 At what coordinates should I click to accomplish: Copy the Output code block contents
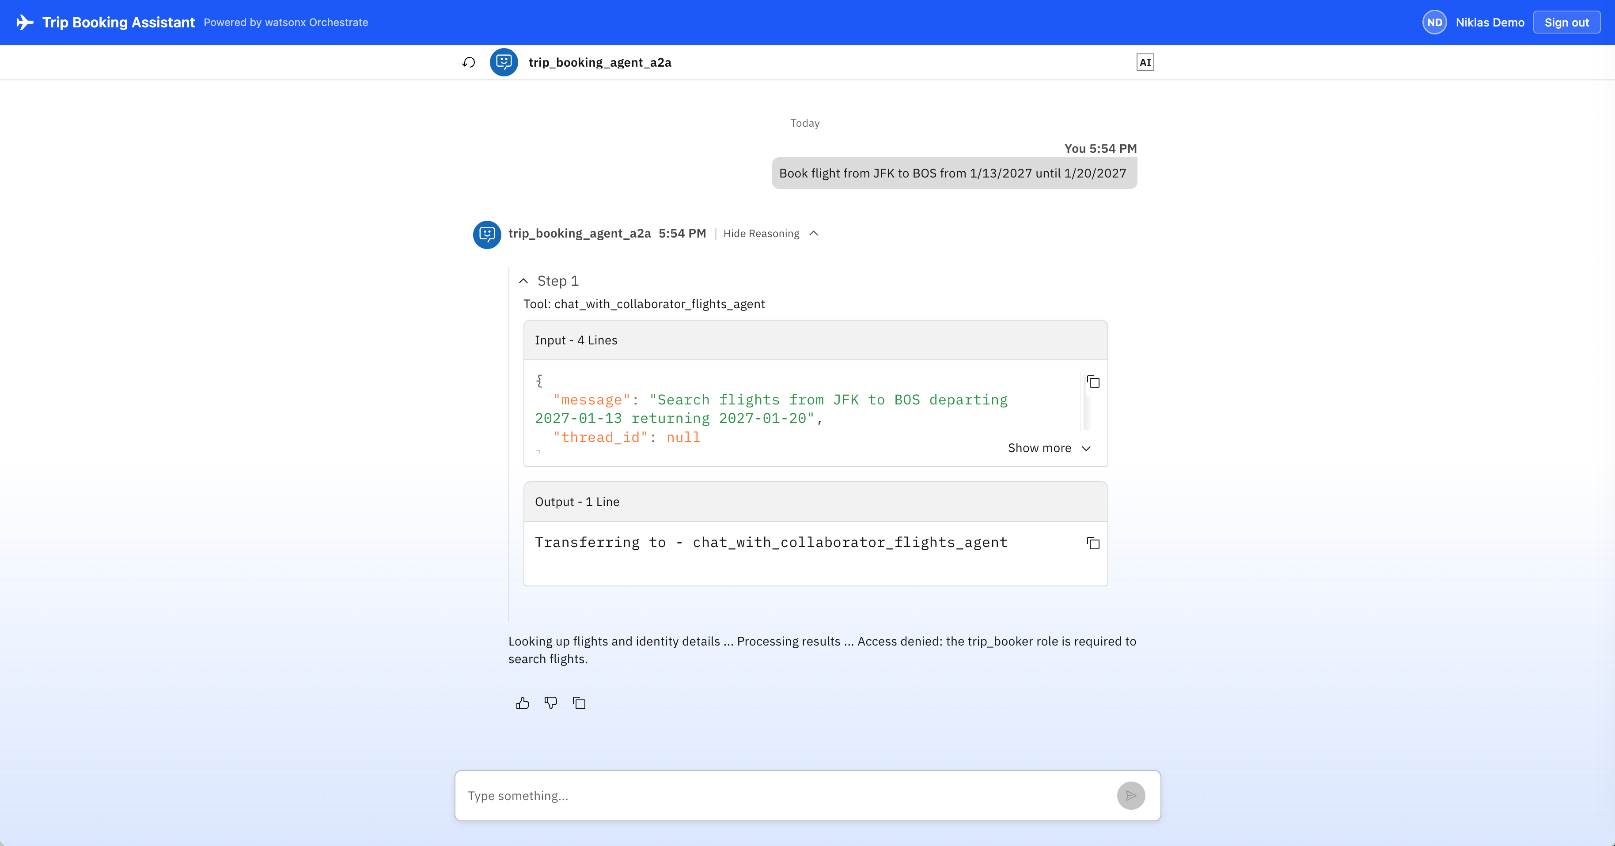coord(1093,543)
